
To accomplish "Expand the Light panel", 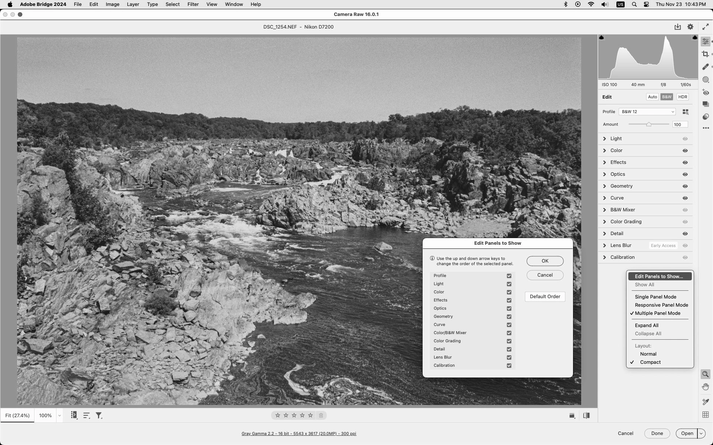I will coord(605,139).
